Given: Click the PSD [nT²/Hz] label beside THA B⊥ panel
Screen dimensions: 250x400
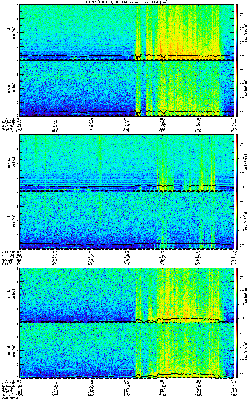Looking at the screenshot, I should click(x=246, y=32).
